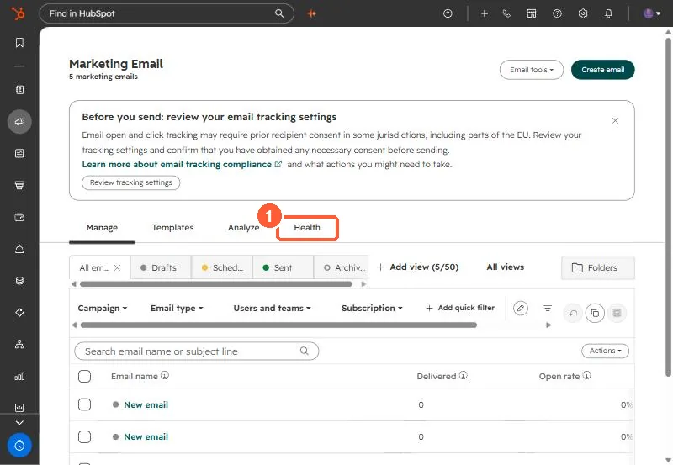
Task: Open the Sales sidebar icon below Content
Action: [x=19, y=185]
